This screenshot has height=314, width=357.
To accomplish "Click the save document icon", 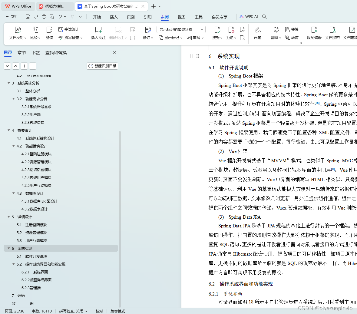I will pyautogui.click(x=28, y=17).
